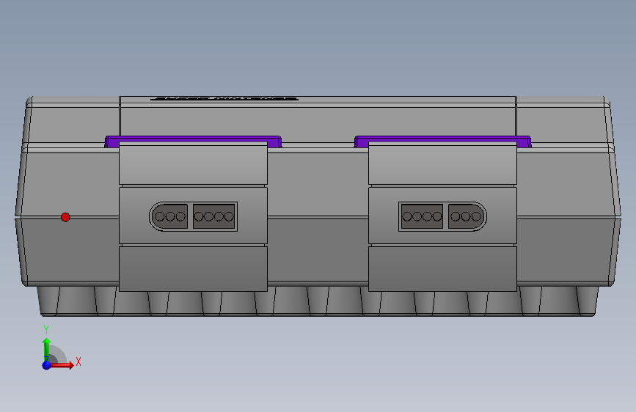
Task: Select the red power LED on console
Action: (x=65, y=217)
